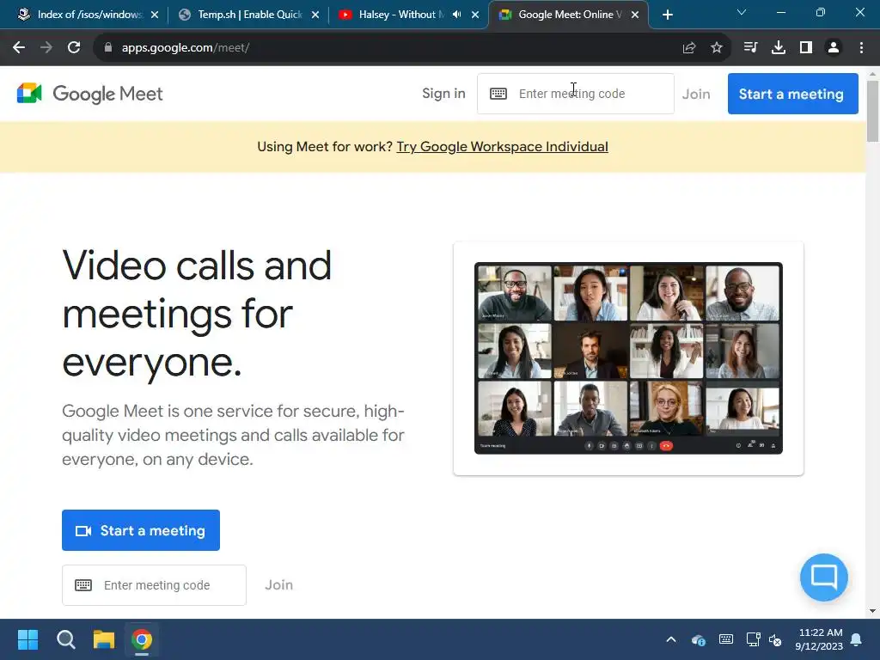Click the video call grid preview image
The height and width of the screenshot is (660, 880).
coord(628,358)
